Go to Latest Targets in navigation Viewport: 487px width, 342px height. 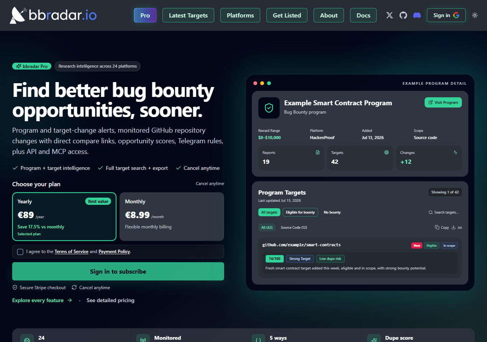pos(188,15)
